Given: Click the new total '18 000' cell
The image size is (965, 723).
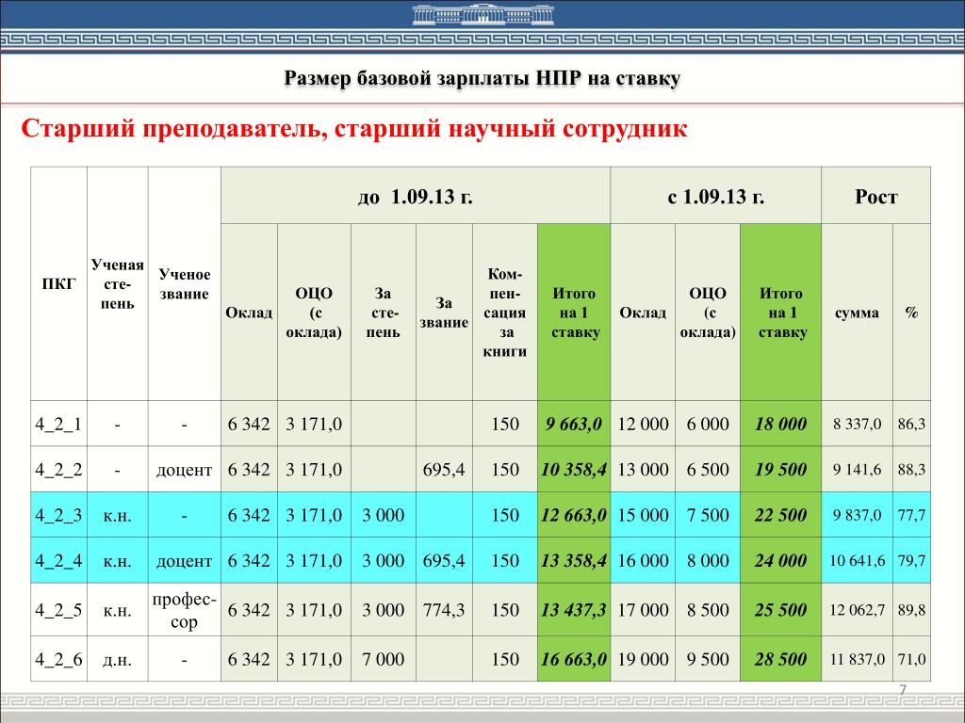Looking at the screenshot, I should pos(780,425).
